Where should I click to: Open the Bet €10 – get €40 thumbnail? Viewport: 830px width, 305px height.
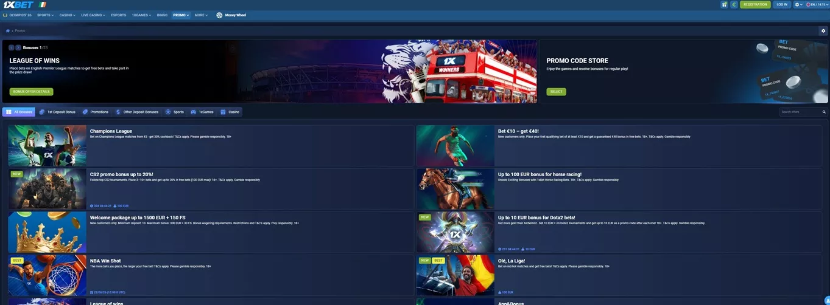[x=455, y=146]
